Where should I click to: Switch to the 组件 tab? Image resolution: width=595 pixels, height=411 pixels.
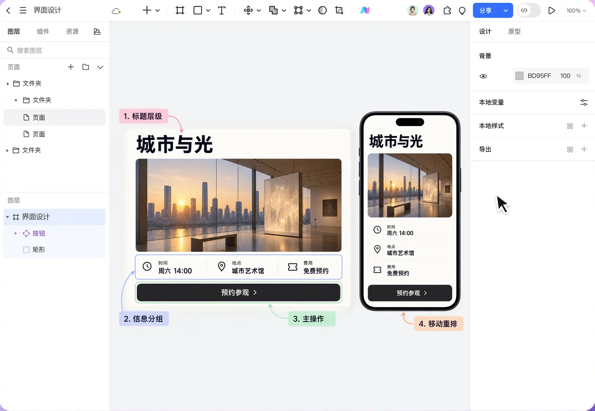pos(43,31)
